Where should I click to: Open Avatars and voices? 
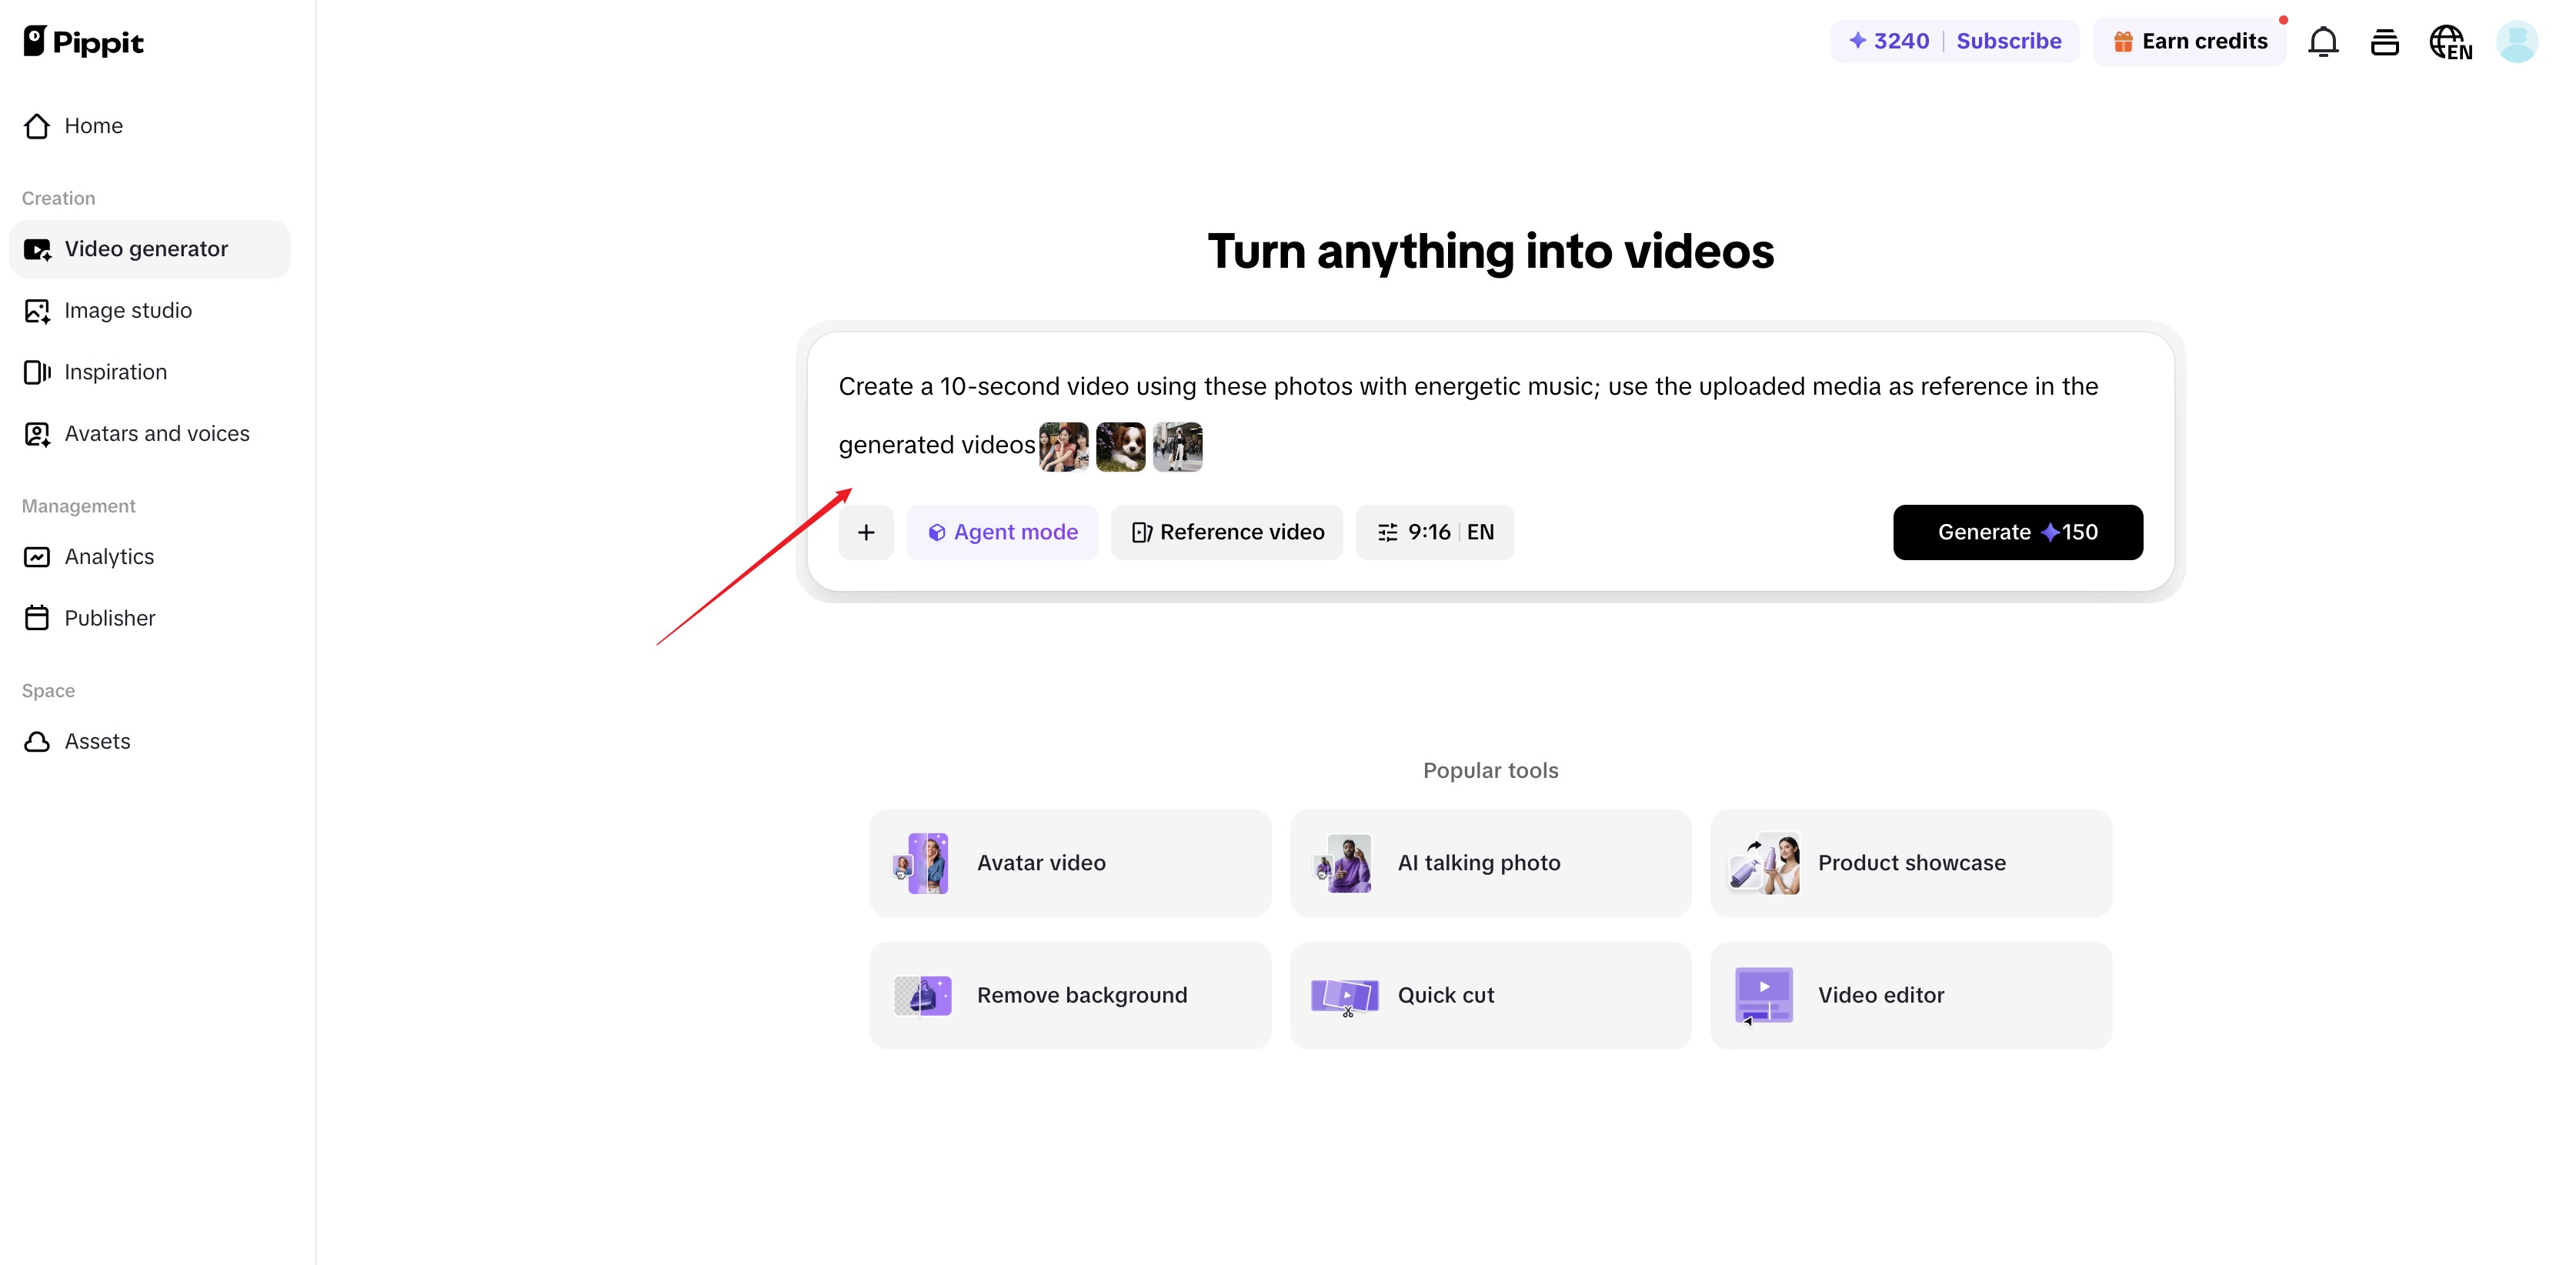point(157,433)
